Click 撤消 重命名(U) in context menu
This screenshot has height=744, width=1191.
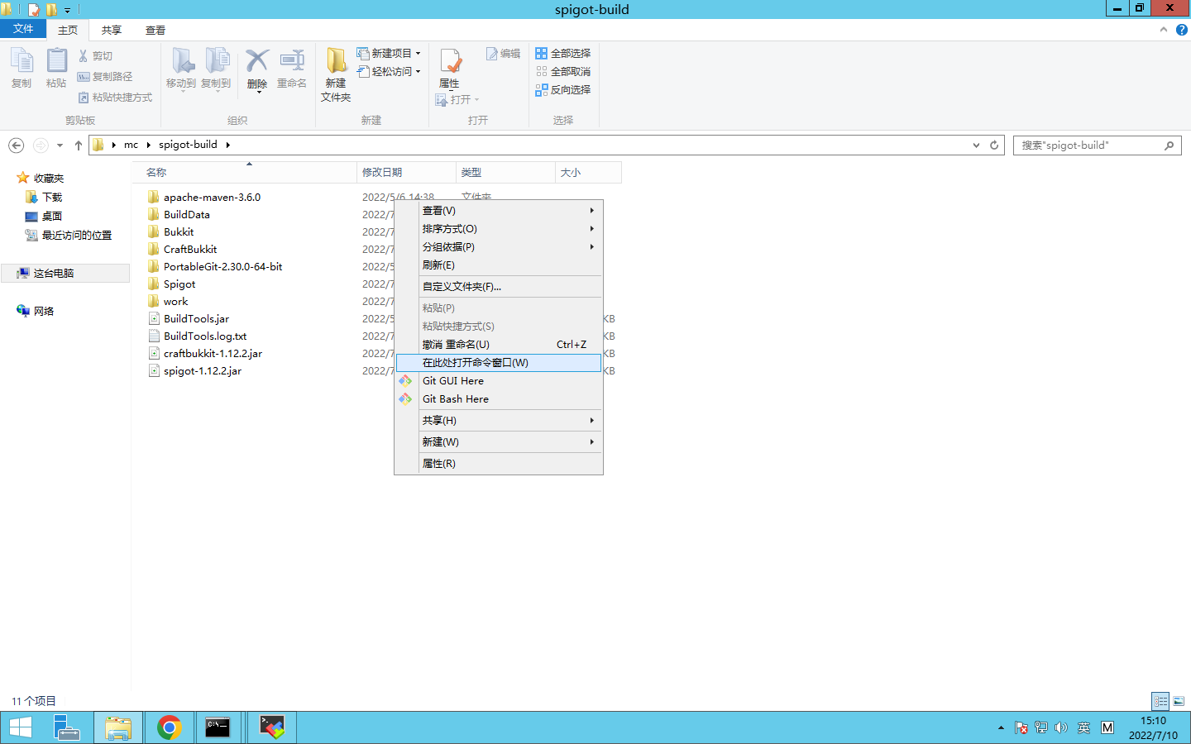click(x=499, y=345)
